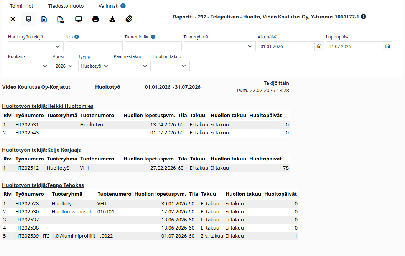The image size is (405, 256).
Task: Click the info icon beside Tuotenimike label
Action: tap(153, 37)
